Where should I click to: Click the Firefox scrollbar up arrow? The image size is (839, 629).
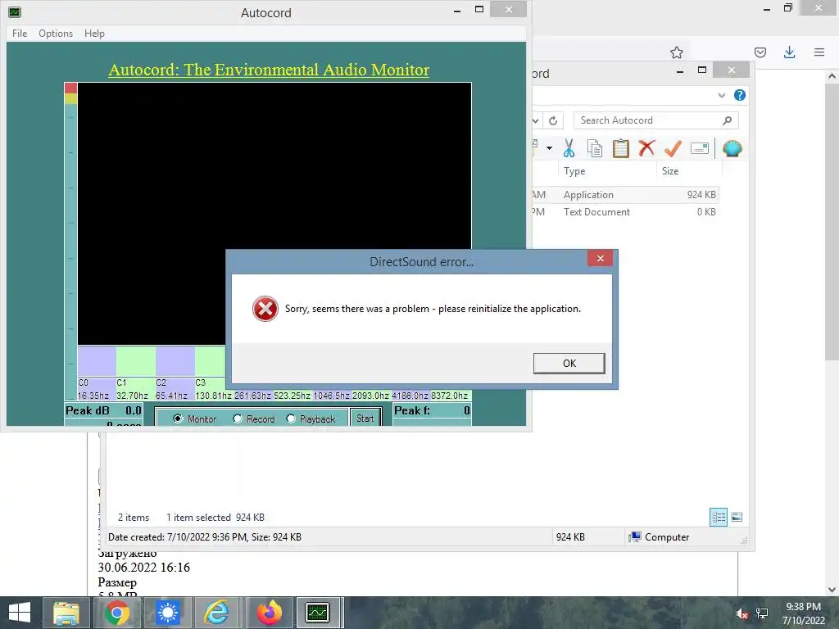(831, 76)
